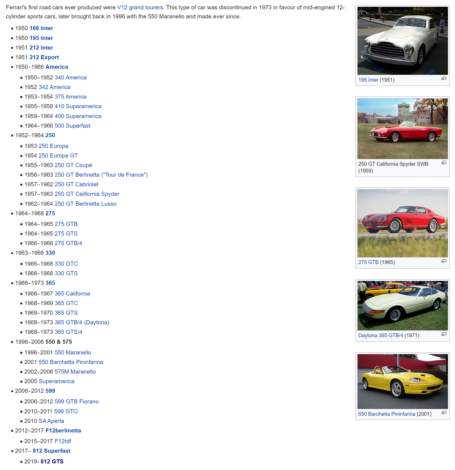This screenshot has width=455, height=470.
Task: Click enlarge icon beside Daytona 365 GTB/4 caption
Action: pyautogui.click(x=444, y=334)
